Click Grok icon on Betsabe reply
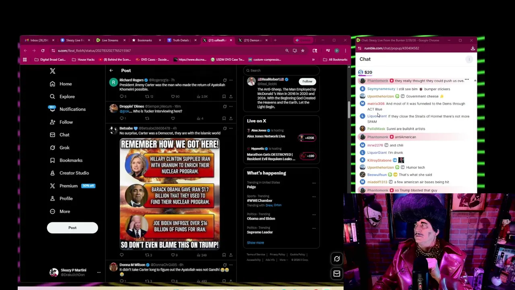Screen dimensions: 515x290 [x=225, y=128]
